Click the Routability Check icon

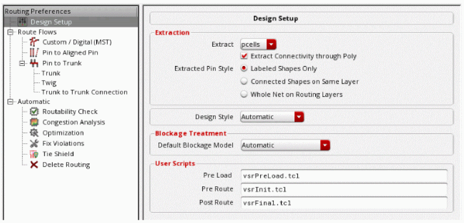pos(34,112)
